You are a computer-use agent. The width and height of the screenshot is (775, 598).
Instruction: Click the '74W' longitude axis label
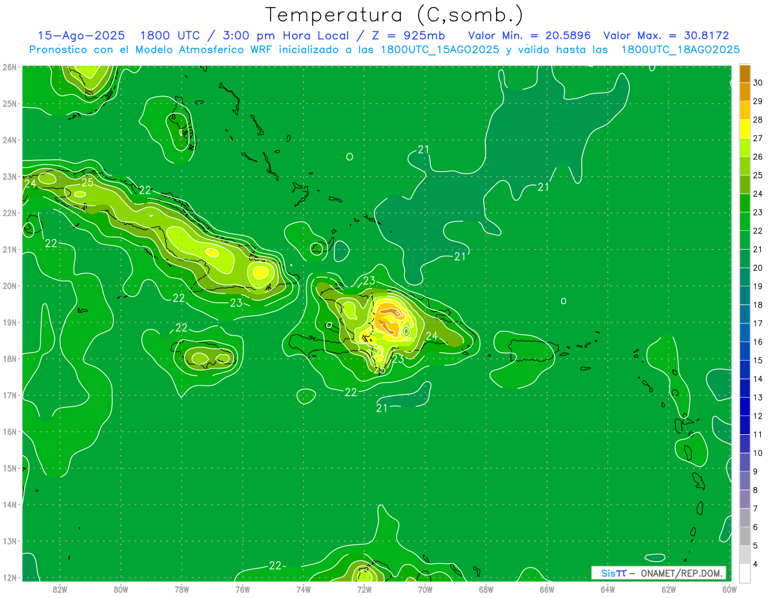(x=303, y=588)
